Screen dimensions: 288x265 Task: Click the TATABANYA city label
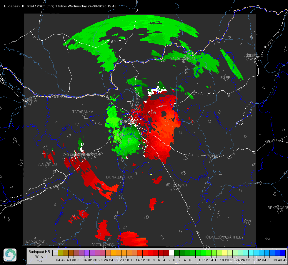pyautogui.click(x=83, y=112)
